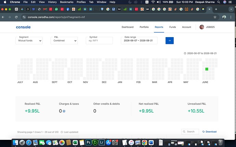Open Maps from the dock
This screenshot has width=236, height=147.
(x=55, y=143)
